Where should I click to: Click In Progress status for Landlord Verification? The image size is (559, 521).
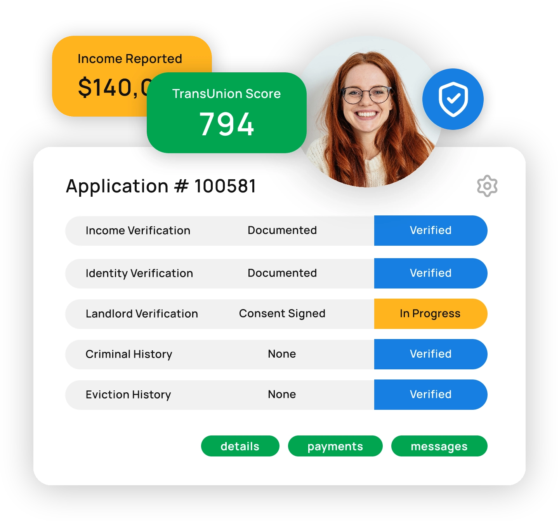click(431, 314)
